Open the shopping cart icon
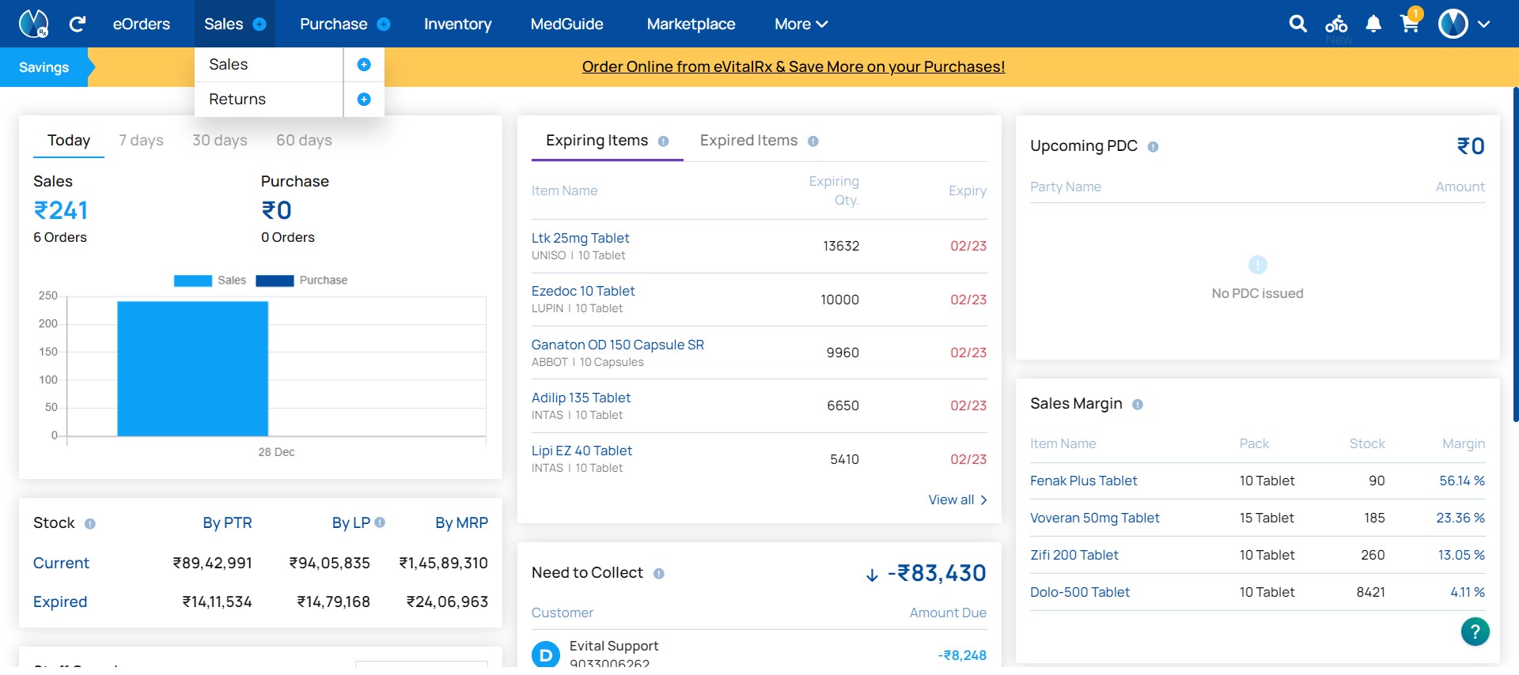 [x=1411, y=21]
